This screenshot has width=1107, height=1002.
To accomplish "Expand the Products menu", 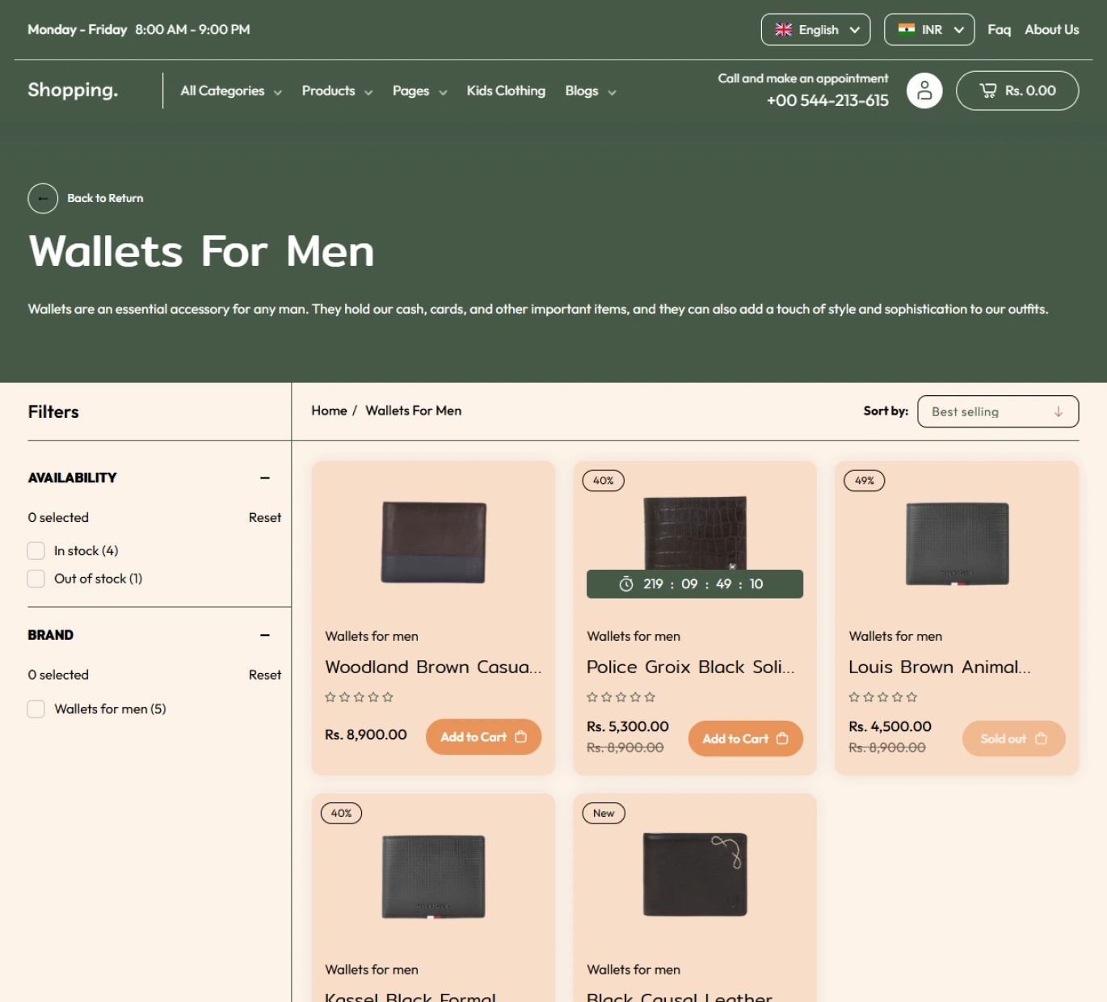I will point(337,91).
